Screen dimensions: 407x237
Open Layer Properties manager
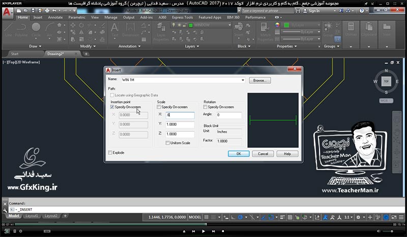161,31
